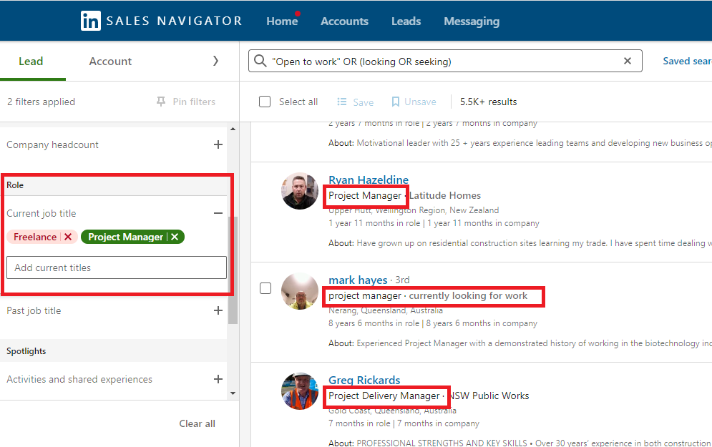712x447 pixels.
Task: Click the LinkedIn logo icon
Action: [x=91, y=21]
